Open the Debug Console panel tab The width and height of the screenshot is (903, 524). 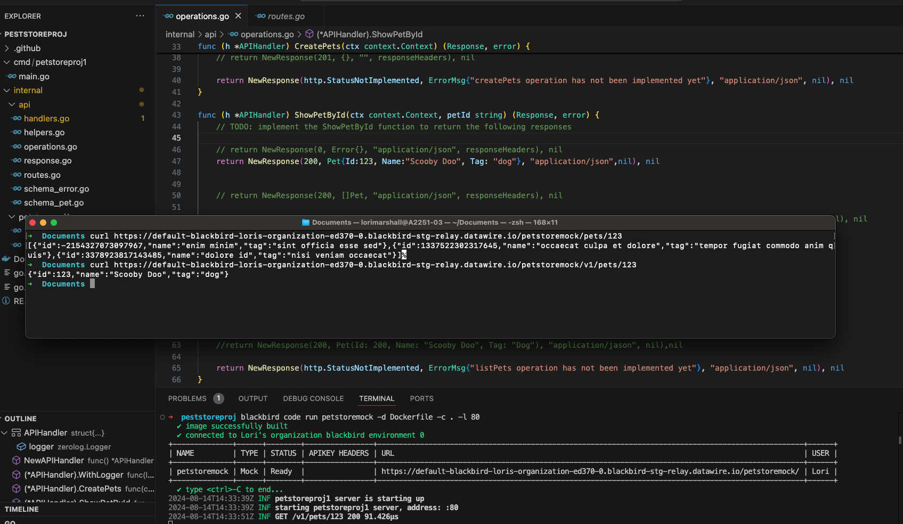(313, 399)
